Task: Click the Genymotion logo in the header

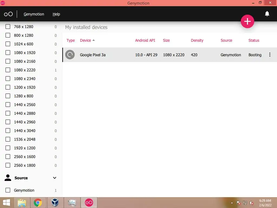Action: (x=8, y=14)
